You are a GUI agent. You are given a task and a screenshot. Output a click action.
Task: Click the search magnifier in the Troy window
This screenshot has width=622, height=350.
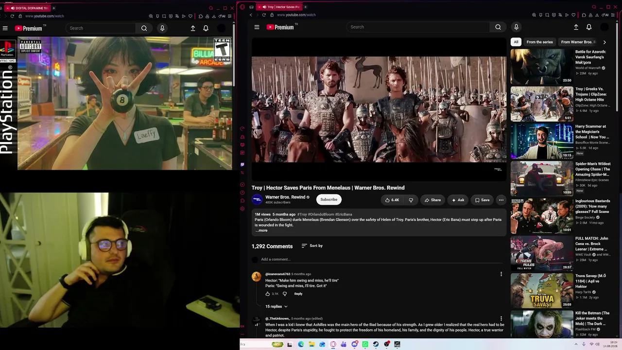(x=498, y=27)
